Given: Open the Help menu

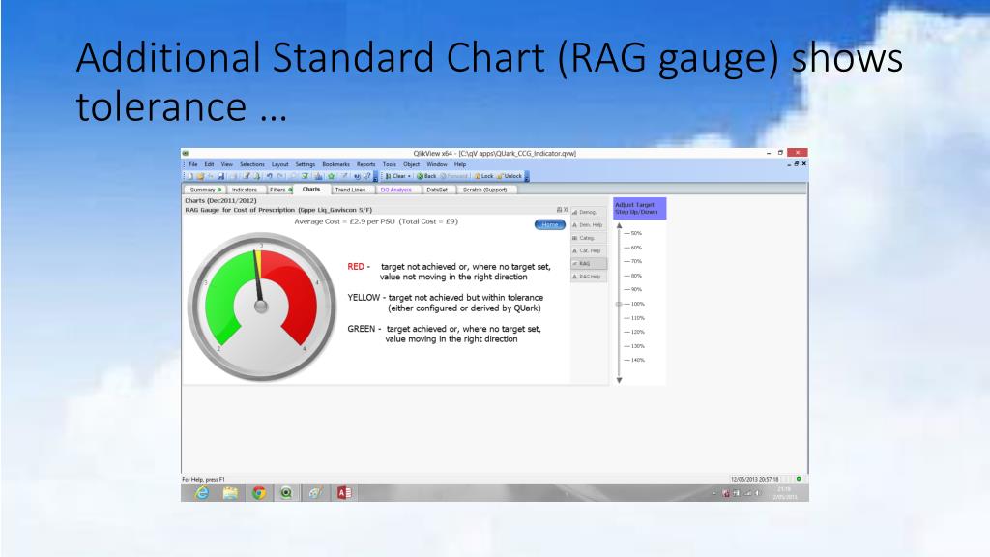Looking at the screenshot, I should pyautogui.click(x=460, y=164).
